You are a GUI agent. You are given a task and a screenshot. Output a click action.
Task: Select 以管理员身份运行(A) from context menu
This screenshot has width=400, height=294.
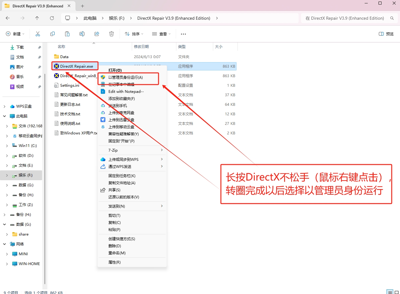[x=126, y=77]
